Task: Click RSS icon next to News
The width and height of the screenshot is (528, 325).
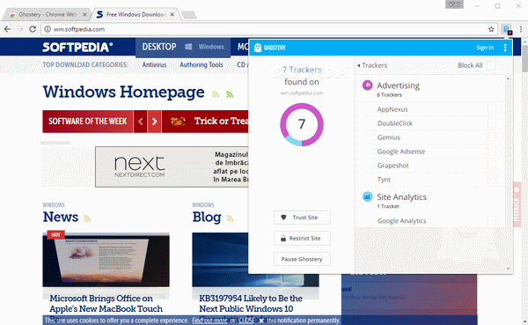Action: (x=87, y=218)
